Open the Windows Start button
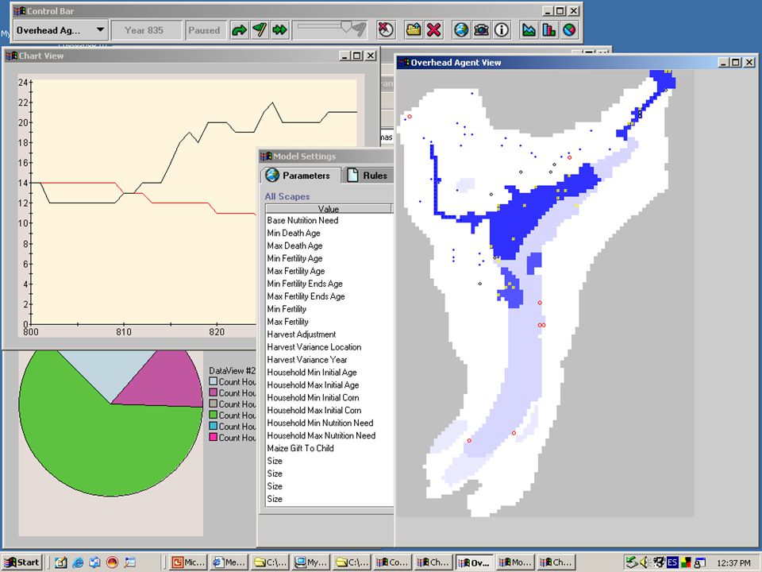The height and width of the screenshot is (572, 762). (22, 562)
